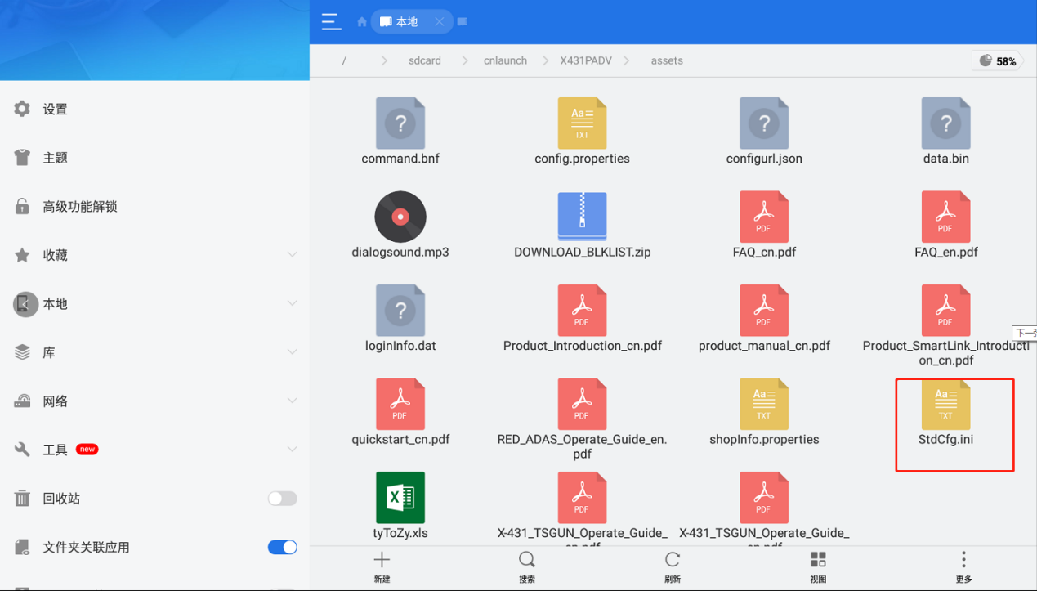Image resolution: width=1037 pixels, height=591 pixels.
Task: Go to root slash in the path
Action: [344, 60]
